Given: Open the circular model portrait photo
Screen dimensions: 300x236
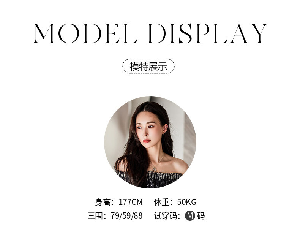Looking at the screenshot, I should point(150,142).
